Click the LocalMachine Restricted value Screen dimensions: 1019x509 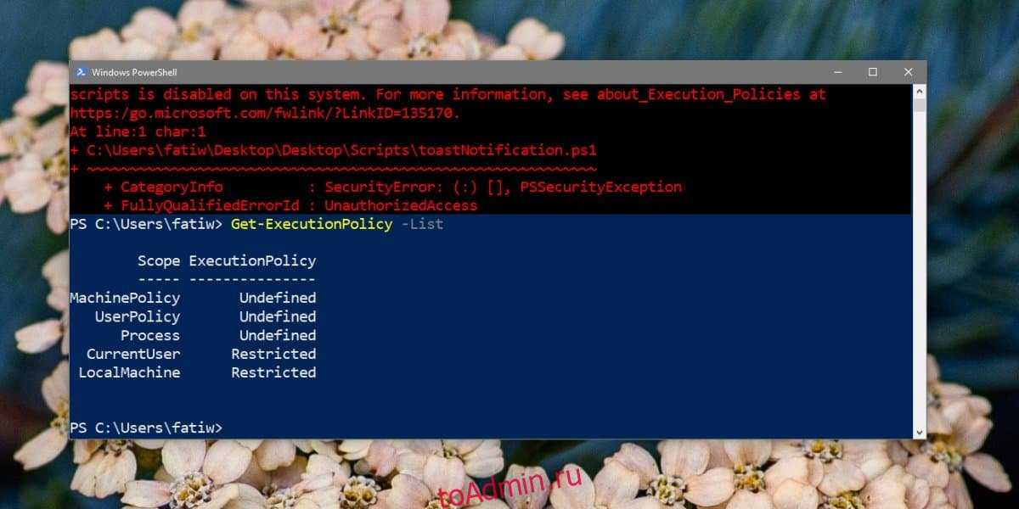click(x=273, y=372)
